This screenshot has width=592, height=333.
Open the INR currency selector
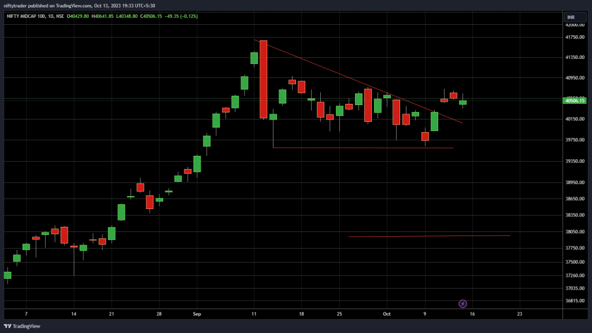coord(575,17)
